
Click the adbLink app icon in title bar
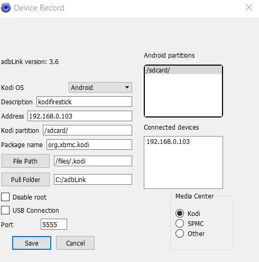(6, 8)
